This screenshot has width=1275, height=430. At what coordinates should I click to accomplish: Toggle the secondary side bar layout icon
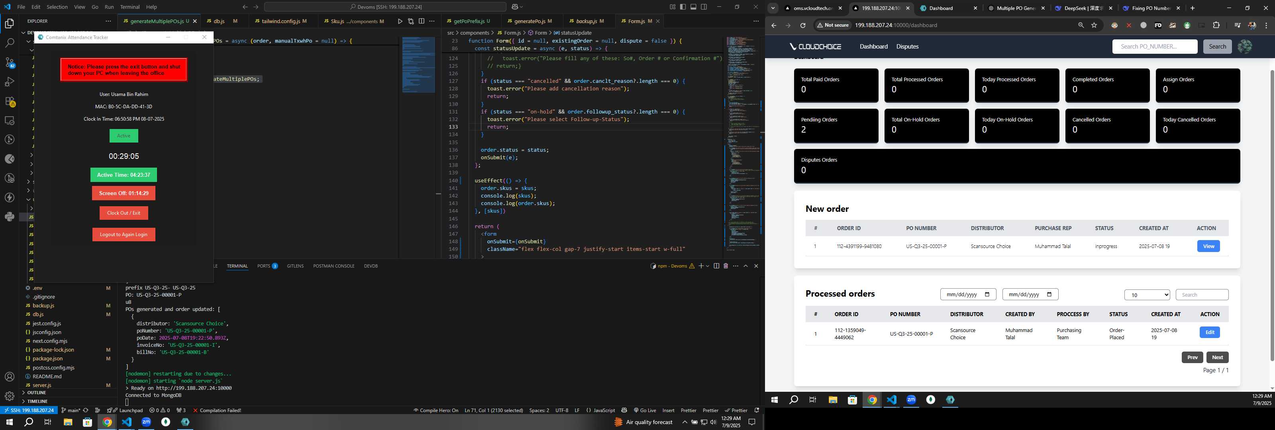(704, 7)
